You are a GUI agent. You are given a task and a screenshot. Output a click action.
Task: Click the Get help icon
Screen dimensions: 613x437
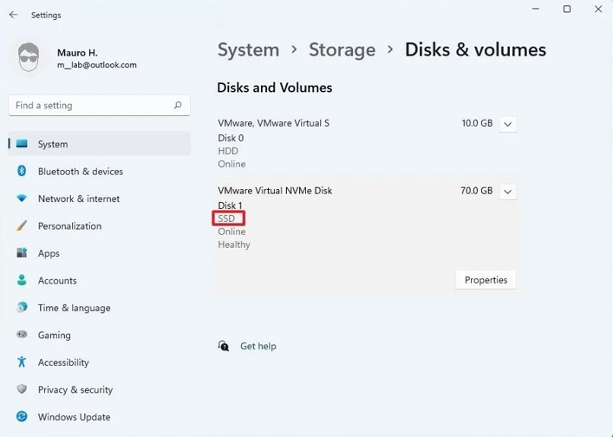point(223,346)
